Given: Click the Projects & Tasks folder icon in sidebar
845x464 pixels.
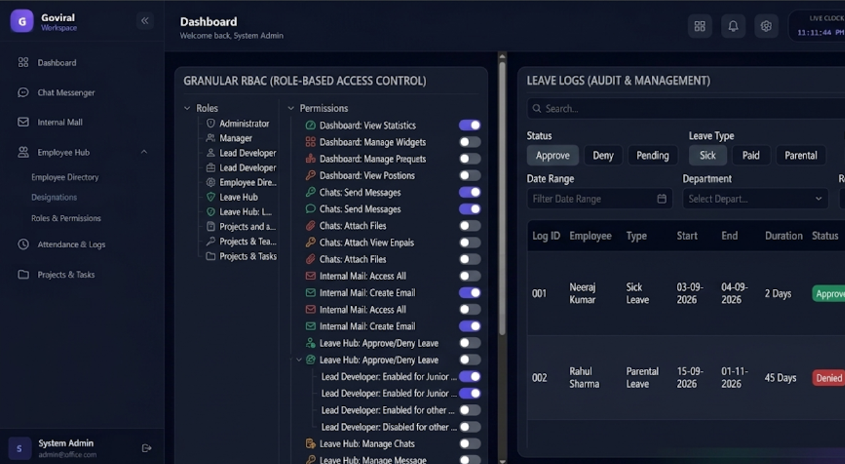Looking at the screenshot, I should (23, 275).
